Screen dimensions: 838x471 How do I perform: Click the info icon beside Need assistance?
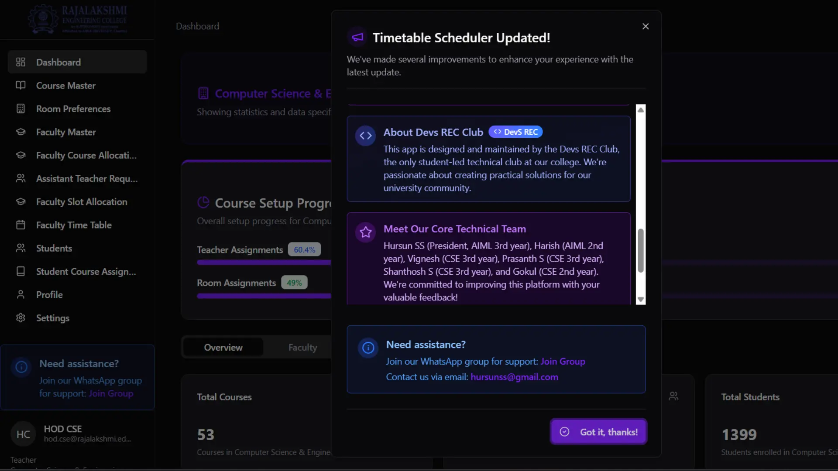[368, 348]
